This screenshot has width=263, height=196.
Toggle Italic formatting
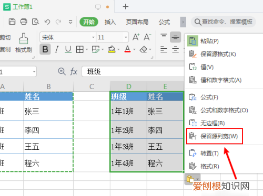point(57,49)
